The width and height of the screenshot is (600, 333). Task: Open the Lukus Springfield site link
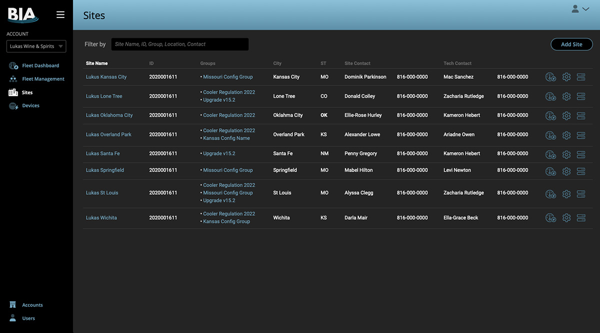pos(105,170)
